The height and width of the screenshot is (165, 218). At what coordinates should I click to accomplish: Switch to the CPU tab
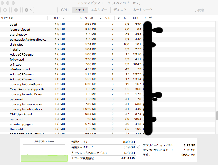(65, 10)
